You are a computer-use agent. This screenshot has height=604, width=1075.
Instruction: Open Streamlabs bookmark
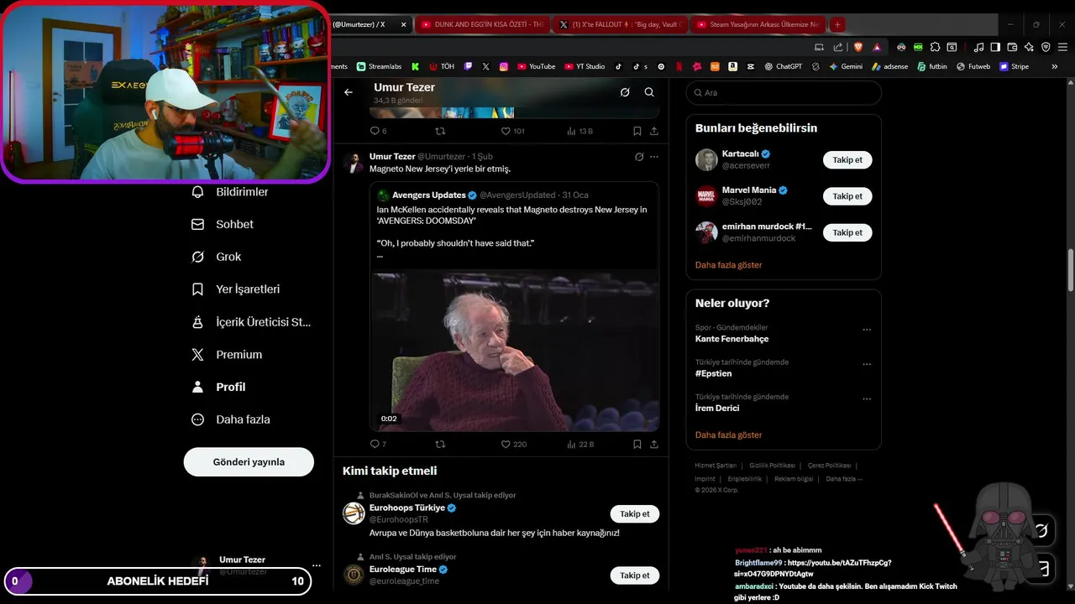click(380, 66)
